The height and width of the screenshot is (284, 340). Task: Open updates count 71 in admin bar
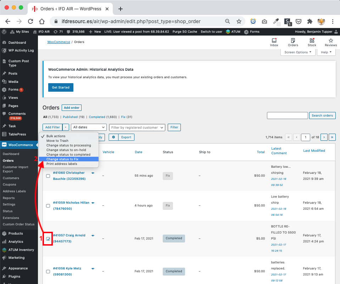[58, 32]
